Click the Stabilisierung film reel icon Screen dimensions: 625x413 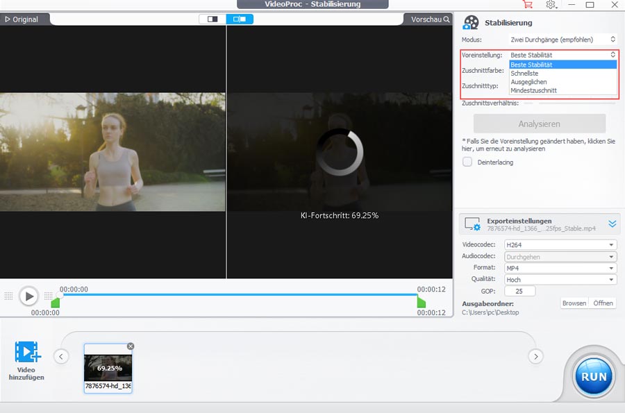471,22
